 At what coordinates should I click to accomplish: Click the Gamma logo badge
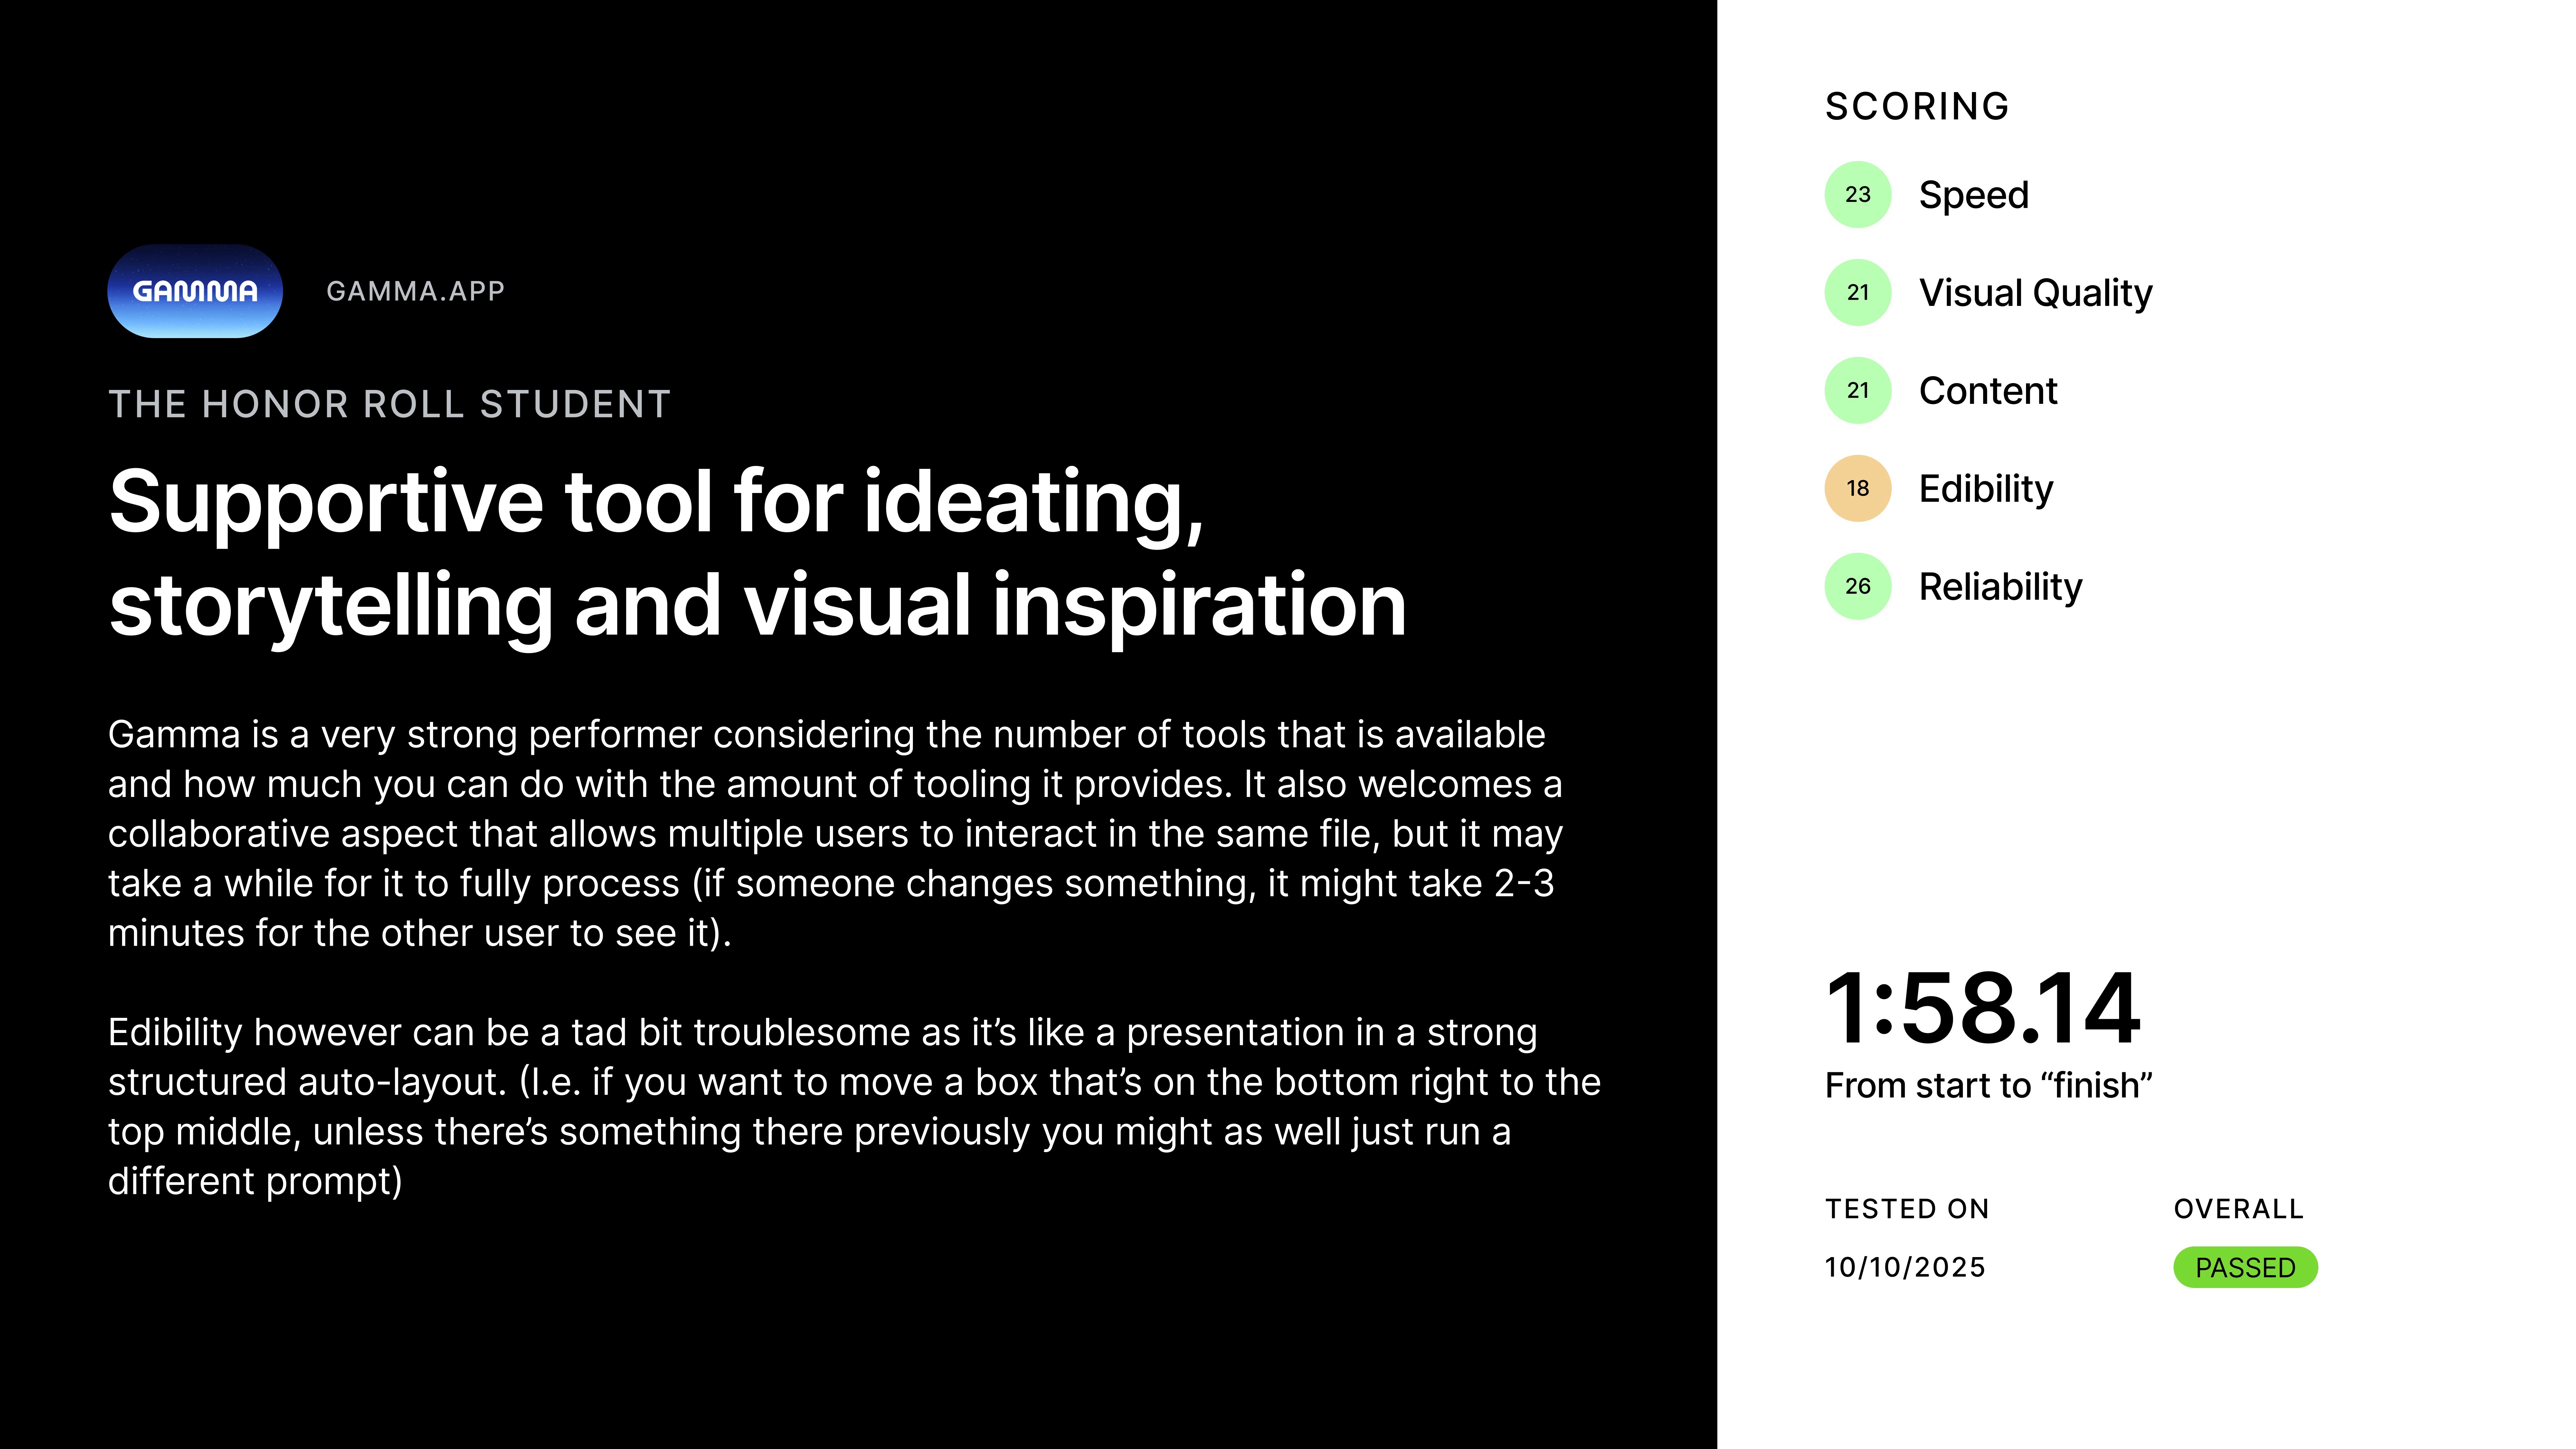click(195, 291)
